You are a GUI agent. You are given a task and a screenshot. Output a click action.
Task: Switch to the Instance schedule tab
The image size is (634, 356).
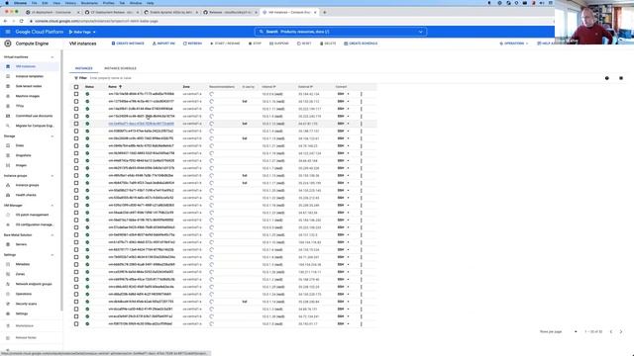click(120, 68)
